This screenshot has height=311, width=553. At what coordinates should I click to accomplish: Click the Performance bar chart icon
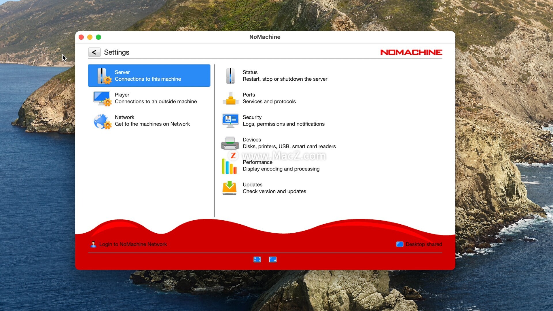click(x=229, y=166)
